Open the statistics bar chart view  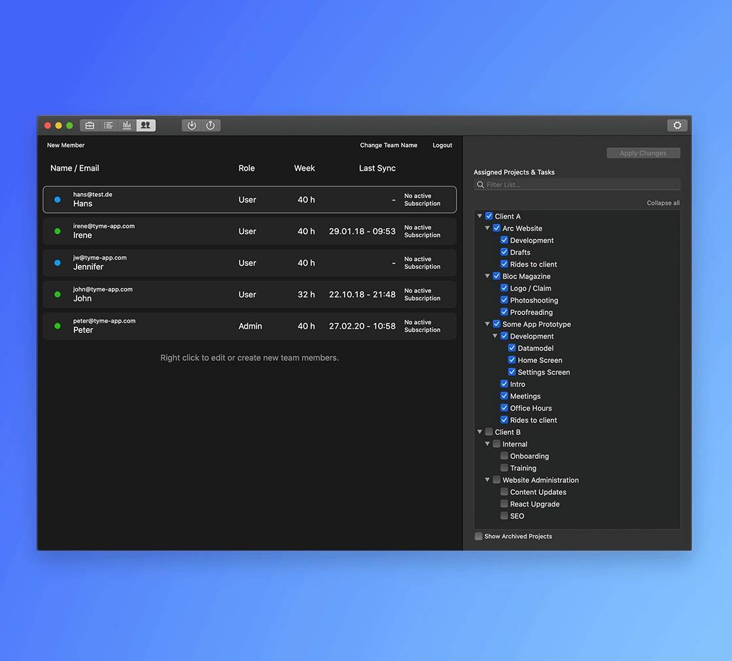point(127,126)
